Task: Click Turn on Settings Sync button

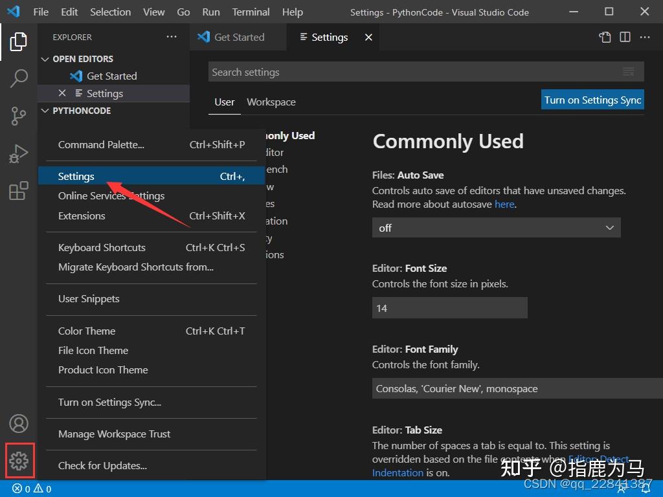Action: pos(592,100)
